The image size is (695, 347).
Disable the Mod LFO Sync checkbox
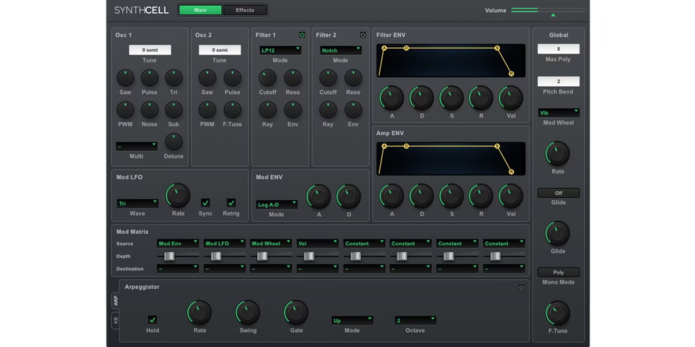click(206, 203)
